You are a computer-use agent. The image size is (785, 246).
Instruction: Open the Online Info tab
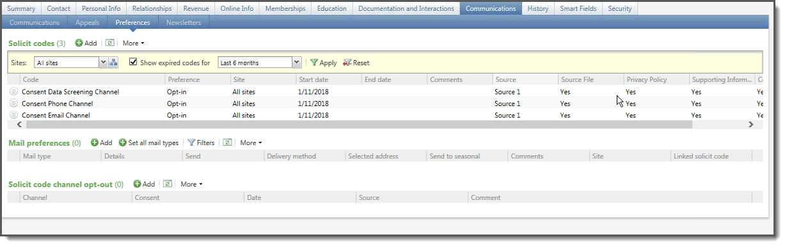pyautogui.click(x=237, y=8)
